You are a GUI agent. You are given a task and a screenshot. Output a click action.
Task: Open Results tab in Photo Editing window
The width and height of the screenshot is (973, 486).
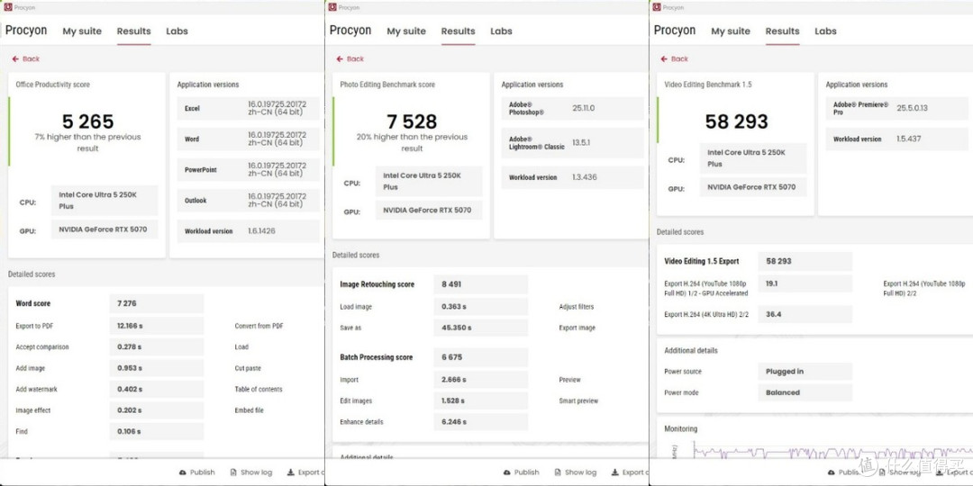(x=458, y=31)
